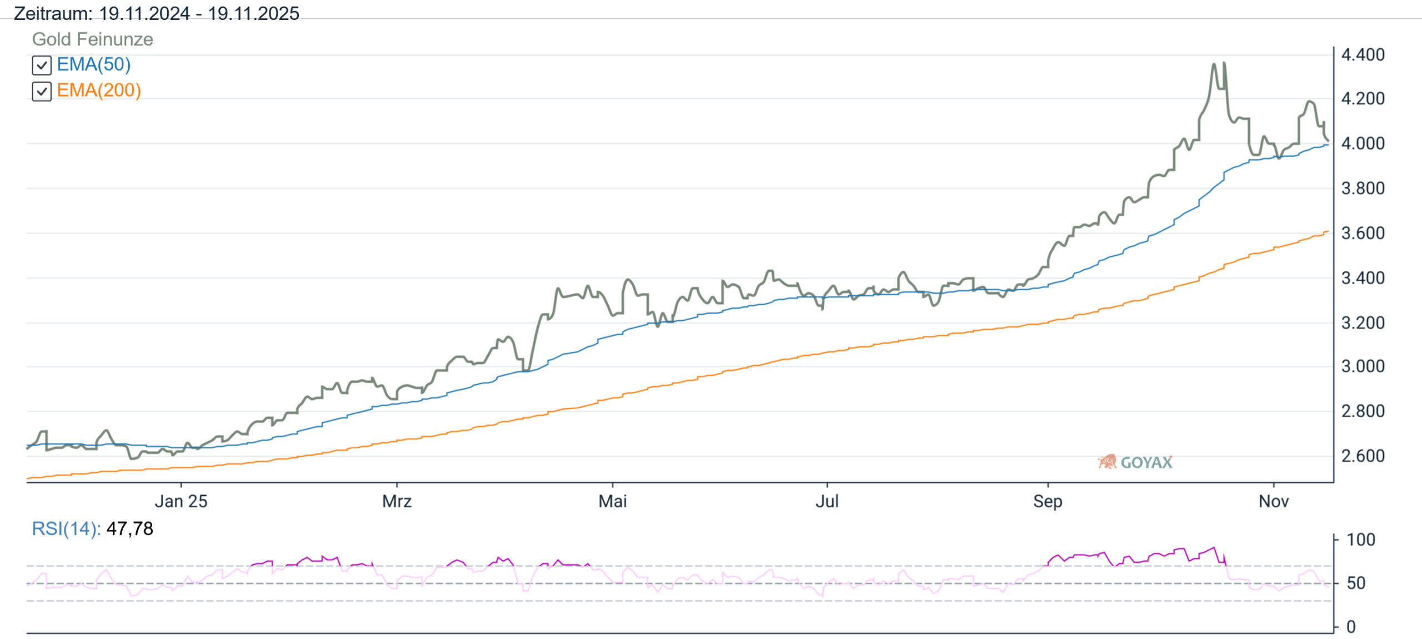Click the Zeitraum date range text
The image size is (1422, 639).
[156, 13]
